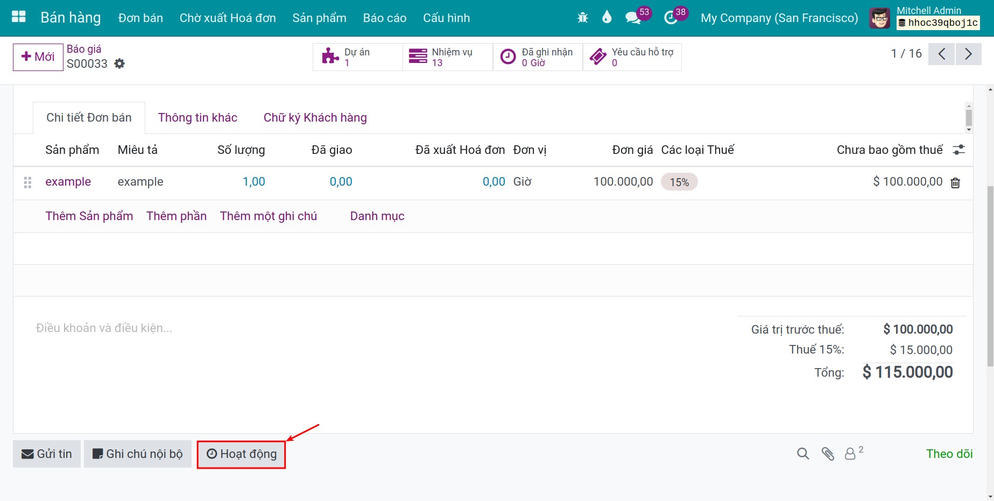Click the Gửi tin button
The width and height of the screenshot is (994, 501).
pos(47,454)
